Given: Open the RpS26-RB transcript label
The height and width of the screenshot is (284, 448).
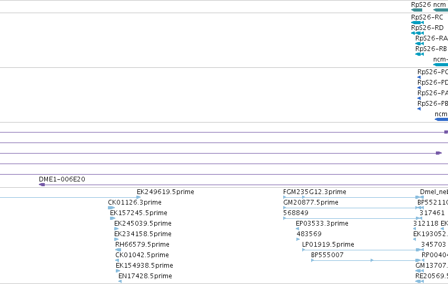Looking at the screenshot, I should point(431,49).
